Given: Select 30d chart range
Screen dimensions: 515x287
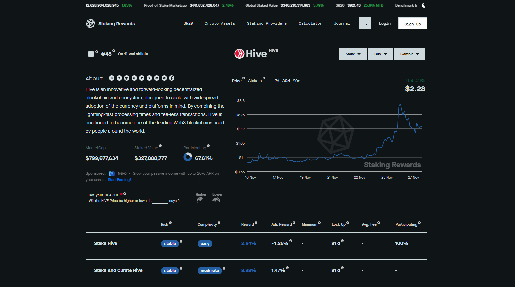Looking at the screenshot, I should coord(286,81).
